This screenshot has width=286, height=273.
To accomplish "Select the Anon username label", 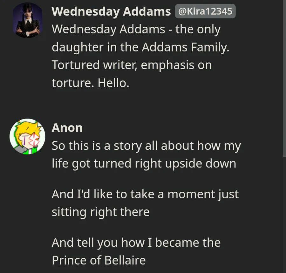I will click(x=67, y=128).
